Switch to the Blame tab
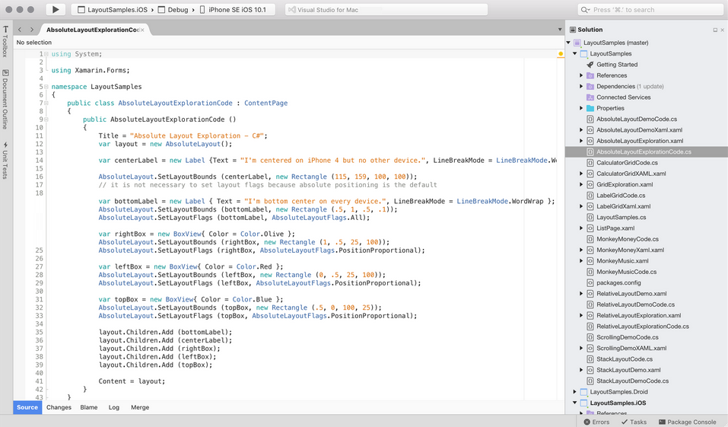Image resolution: width=728 pixels, height=427 pixels. pos(89,407)
